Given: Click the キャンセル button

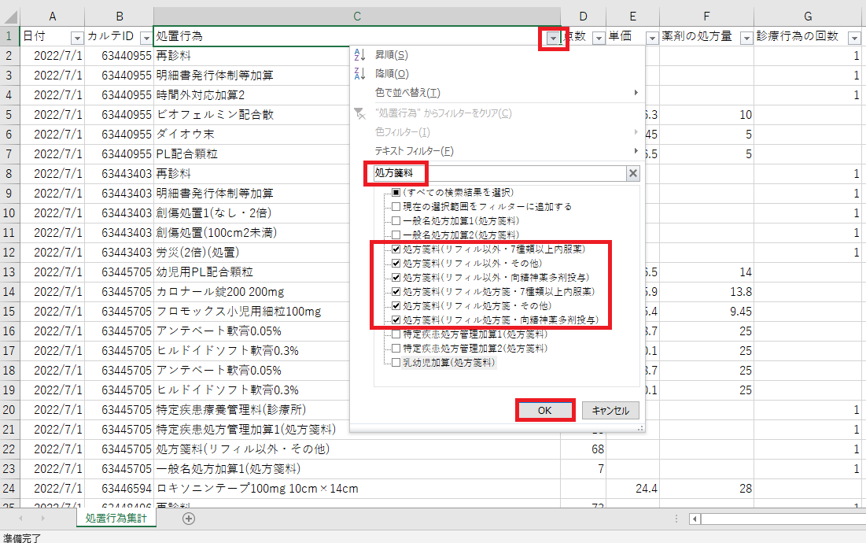Looking at the screenshot, I should (610, 411).
